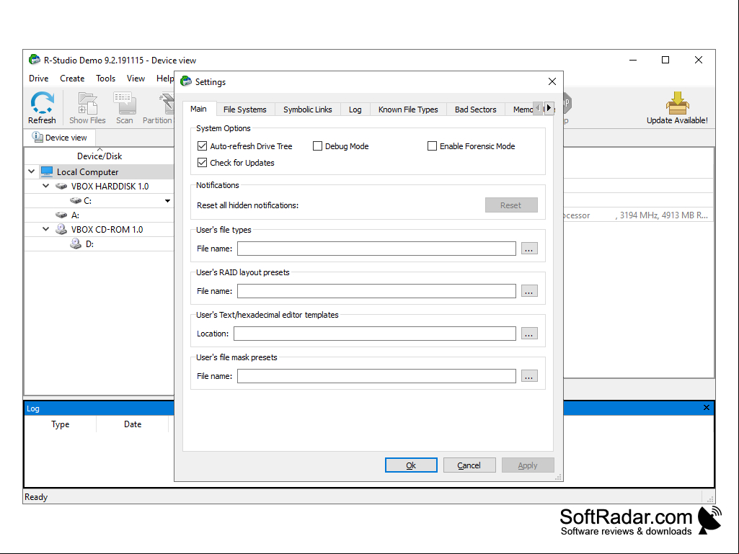Close the Settings dialog
Screen dimensions: 739x554
coord(552,81)
